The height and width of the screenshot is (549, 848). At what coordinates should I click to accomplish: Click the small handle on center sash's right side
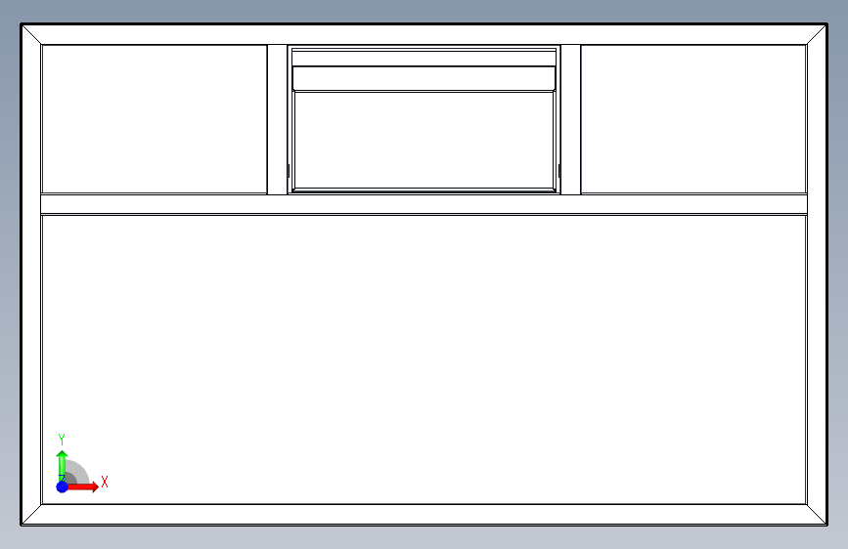[558, 171]
